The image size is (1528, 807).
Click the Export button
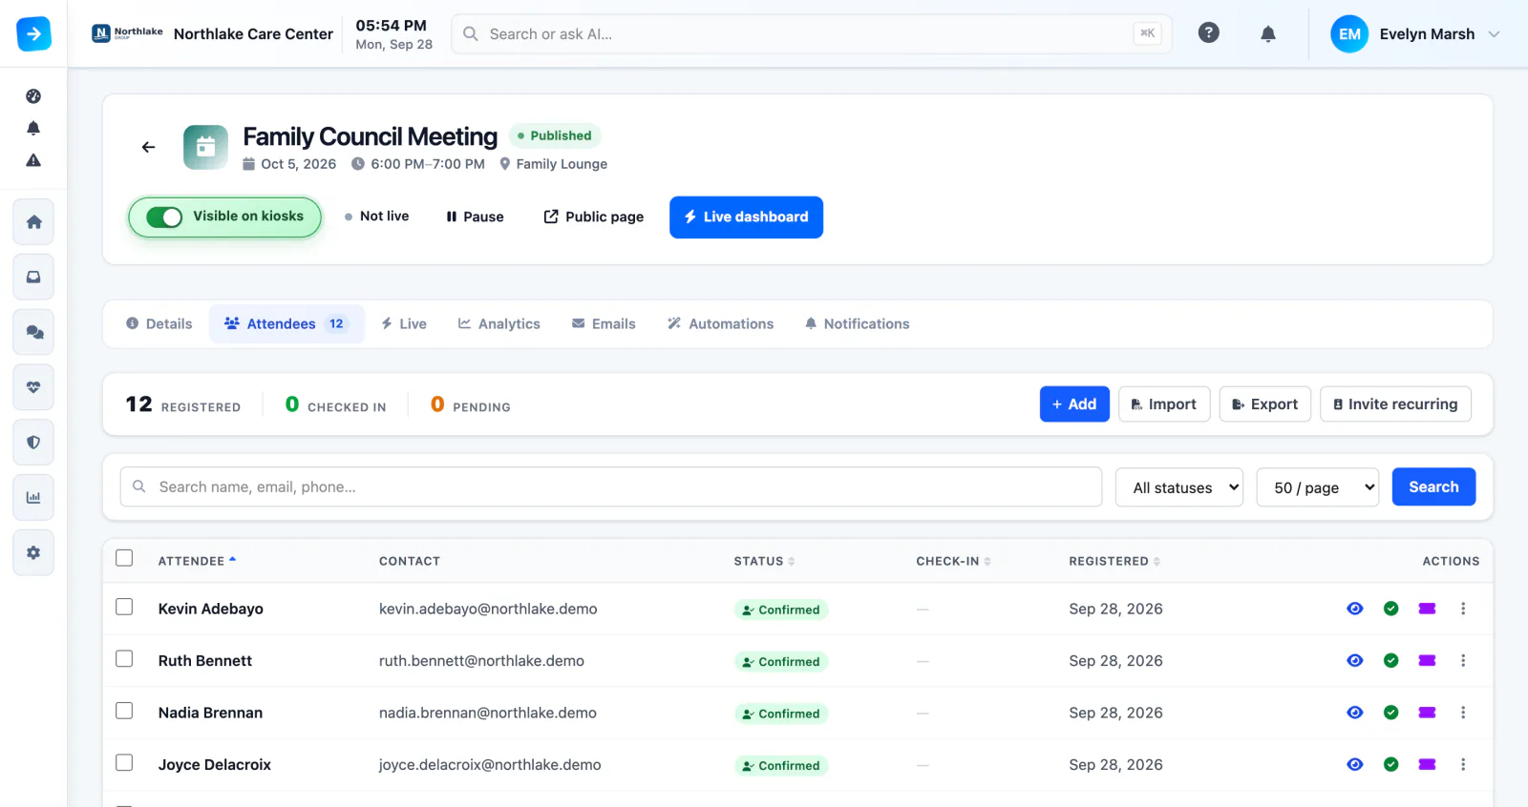1264,404
